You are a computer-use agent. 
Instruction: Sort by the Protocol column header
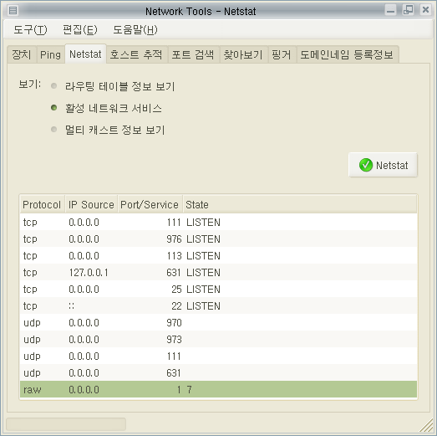(x=42, y=204)
